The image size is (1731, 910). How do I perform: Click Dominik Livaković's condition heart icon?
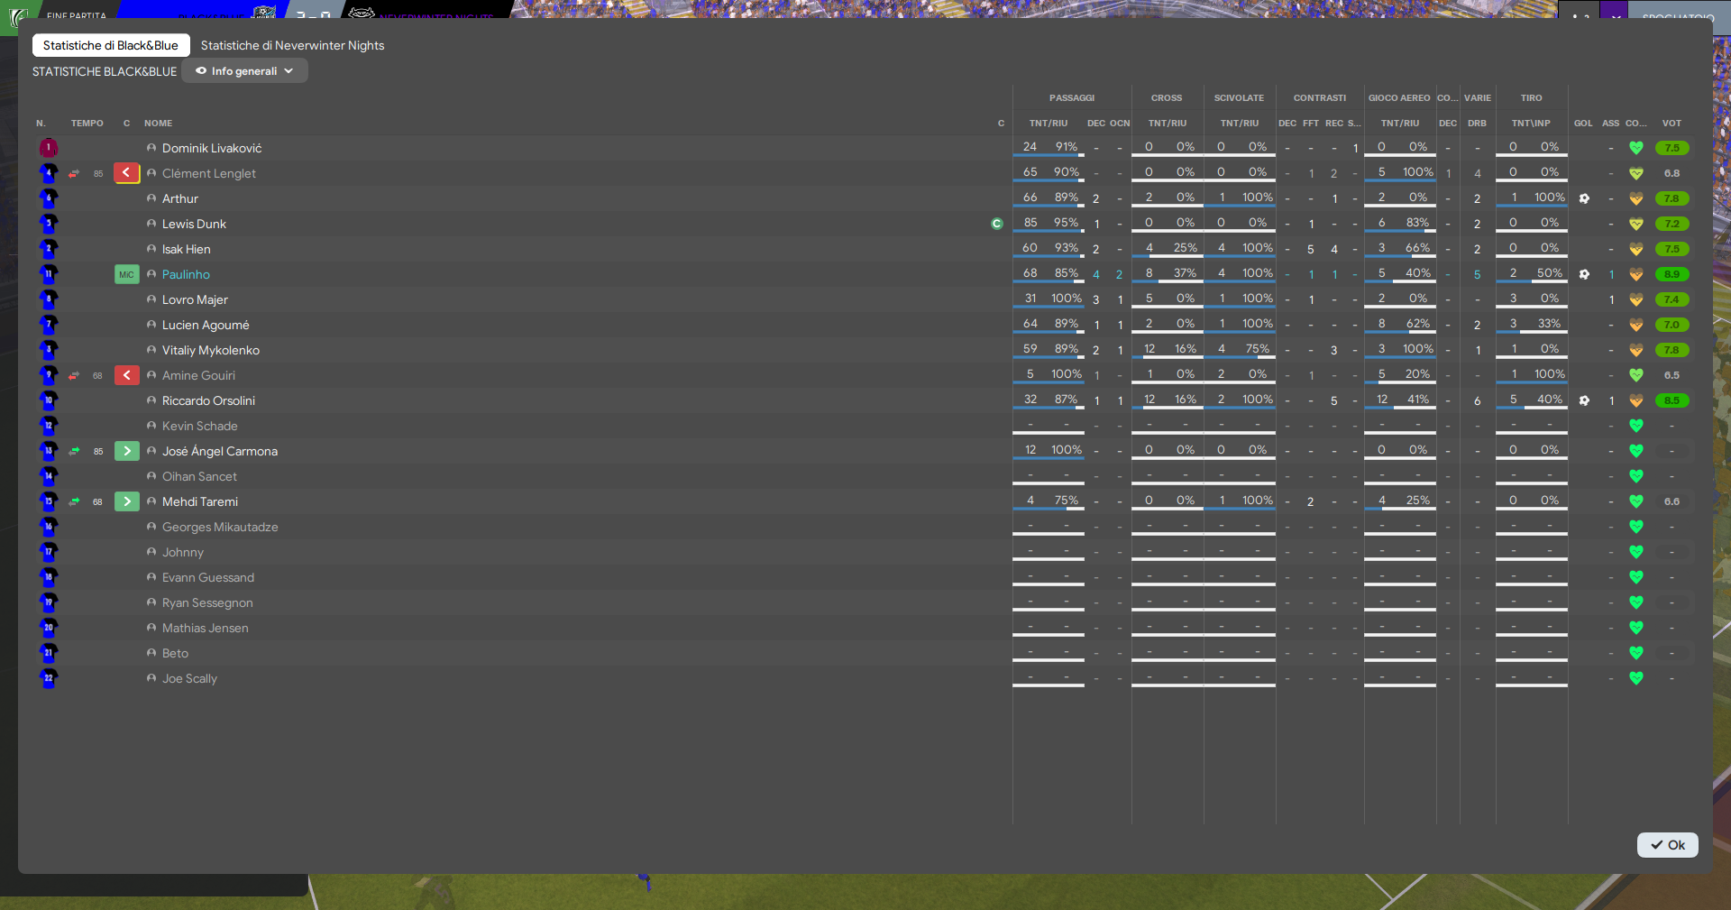point(1636,148)
